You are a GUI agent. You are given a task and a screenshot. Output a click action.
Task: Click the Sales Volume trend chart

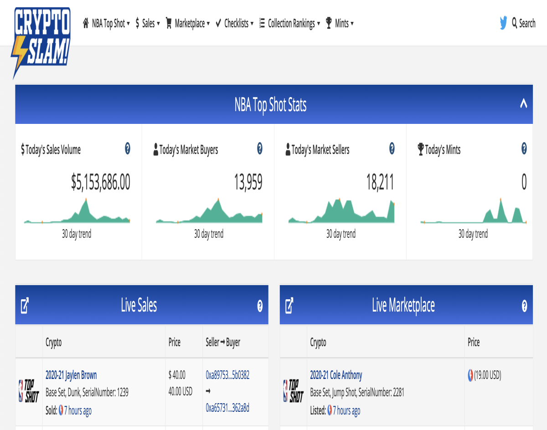(x=77, y=211)
